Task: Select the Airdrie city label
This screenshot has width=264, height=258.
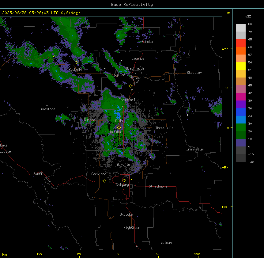Action: tap(123, 165)
